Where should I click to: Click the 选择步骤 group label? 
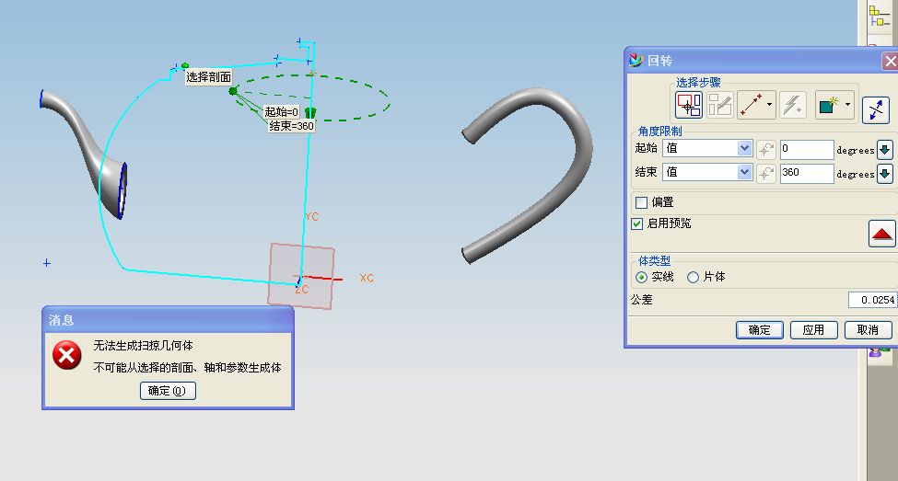(698, 83)
